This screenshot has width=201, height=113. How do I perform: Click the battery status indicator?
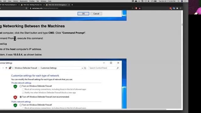click(154, 1)
